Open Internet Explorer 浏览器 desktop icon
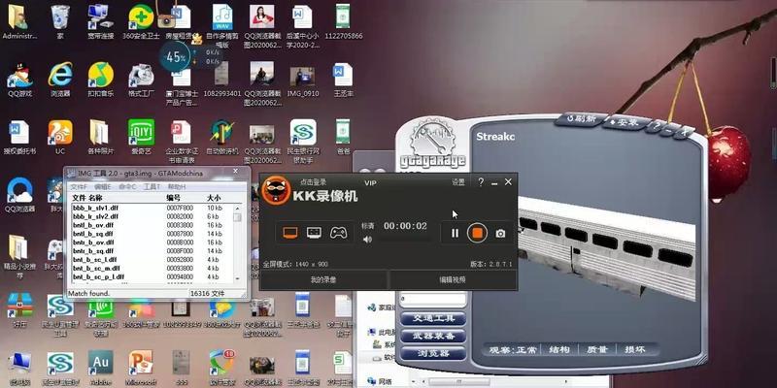The image size is (777, 388). (60, 80)
